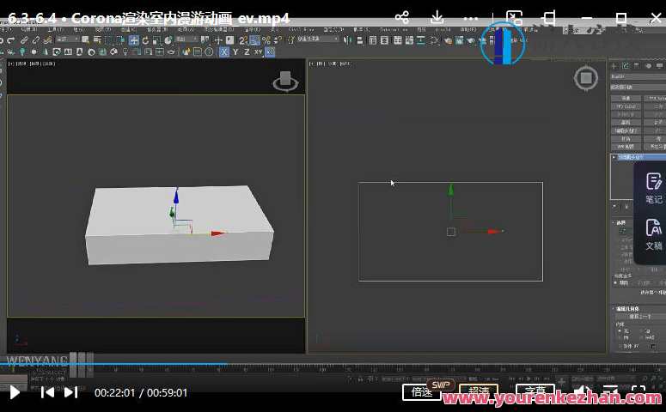Share the video using the share icon
666x412 pixels.
tap(402, 18)
